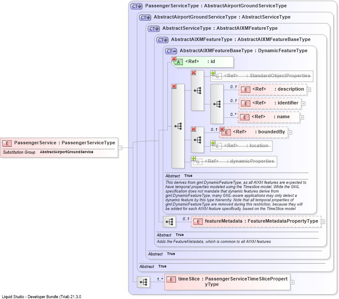The width and height of the screenshot is (339, 299).
Task: Select the PassengerService : PassengerServiceType label
Action: coord(65,142)
